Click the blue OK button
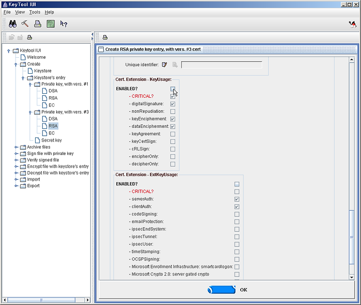The height and width of the screenshot is (305, 361). [x=222, y=290]
